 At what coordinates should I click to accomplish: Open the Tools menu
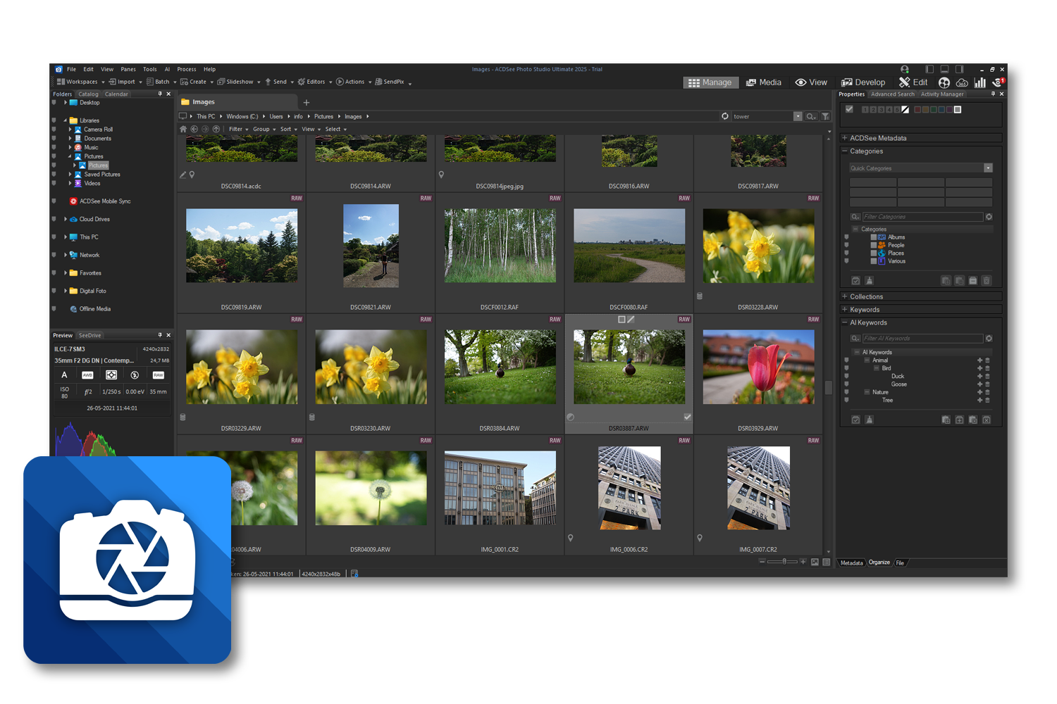coord(149,69)
